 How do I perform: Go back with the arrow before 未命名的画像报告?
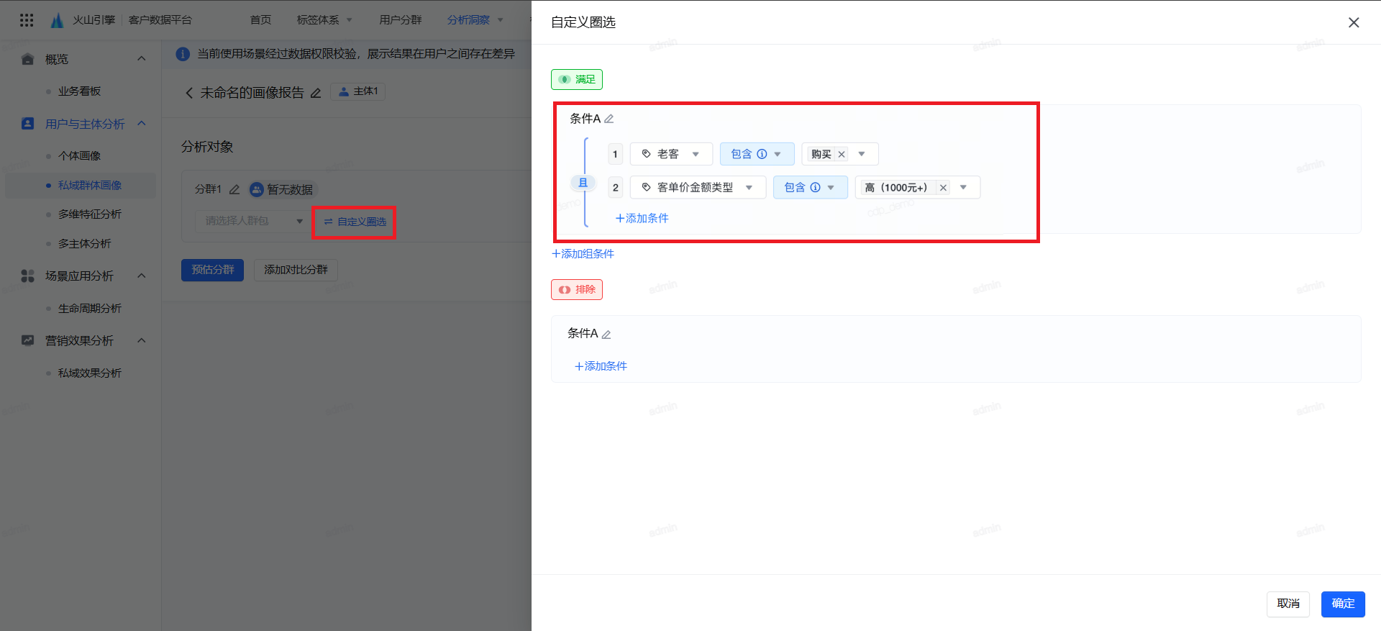[x=189, y=93]
